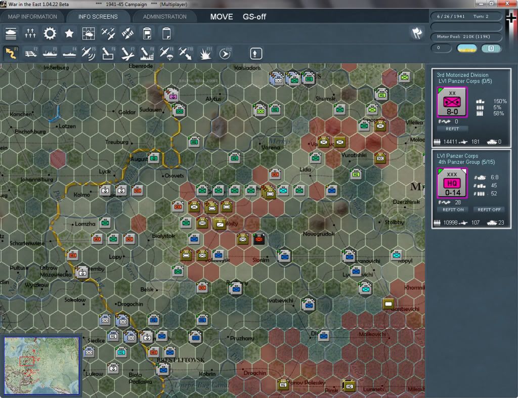518x398 pixels.
Task: Click the minimap overview thumbnail
Action: [41, 365]
